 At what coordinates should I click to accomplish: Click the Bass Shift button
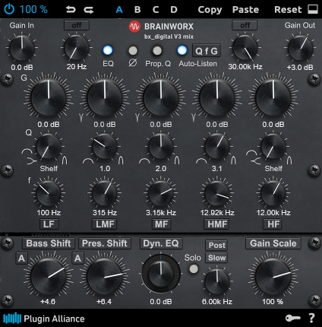tap(49, 243)
